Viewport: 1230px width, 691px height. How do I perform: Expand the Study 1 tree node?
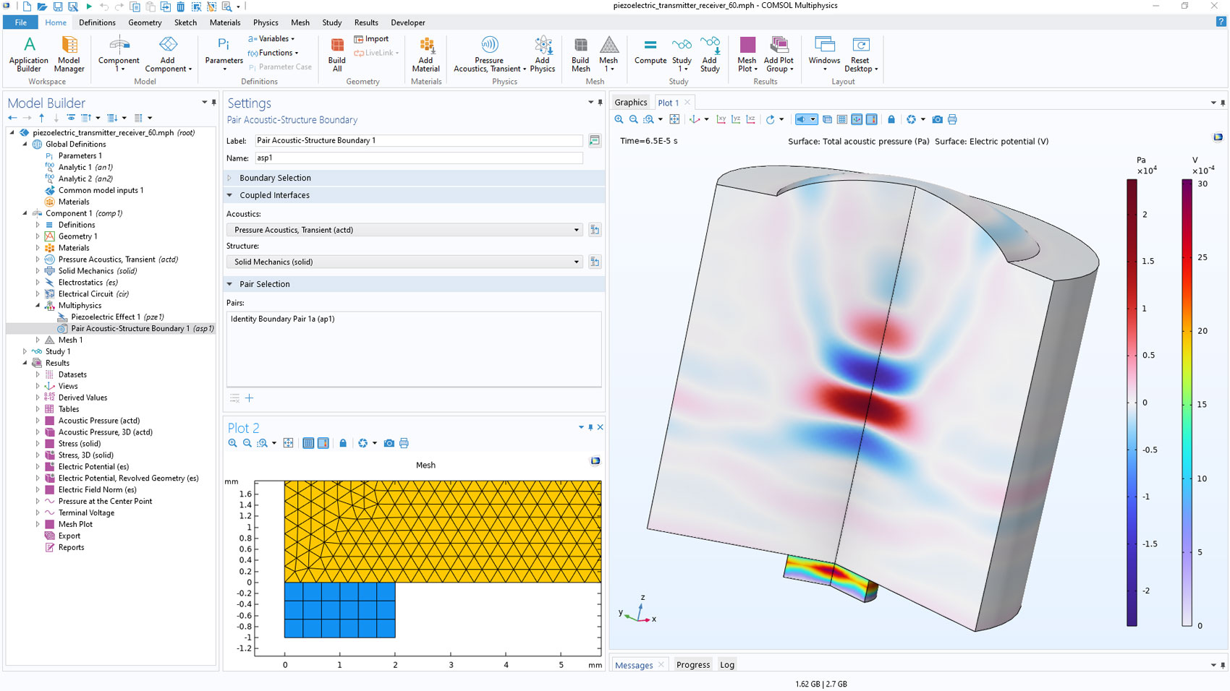click(25, 351)
